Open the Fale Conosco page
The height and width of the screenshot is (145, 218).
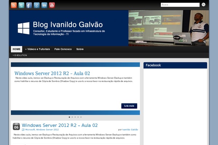(63, 49)
